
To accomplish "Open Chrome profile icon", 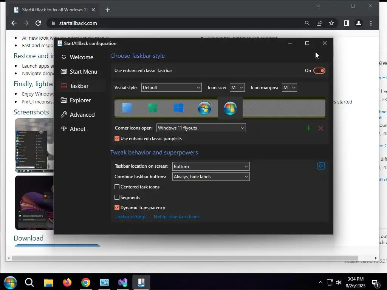I will pos(359,23).
